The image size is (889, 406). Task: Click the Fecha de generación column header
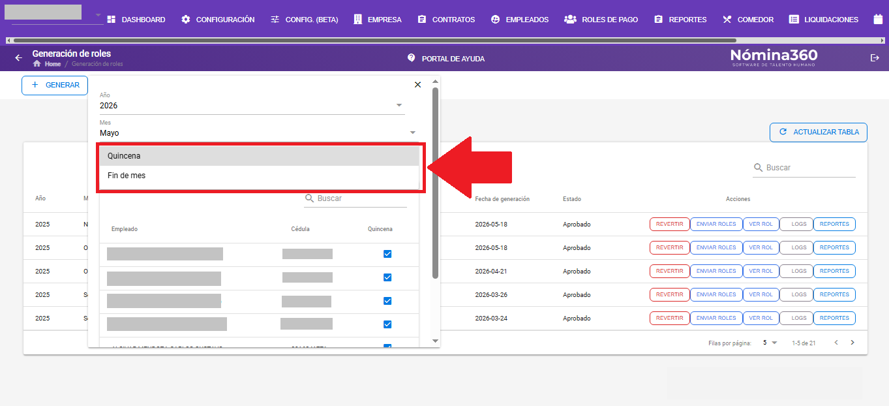click(502, 199)
